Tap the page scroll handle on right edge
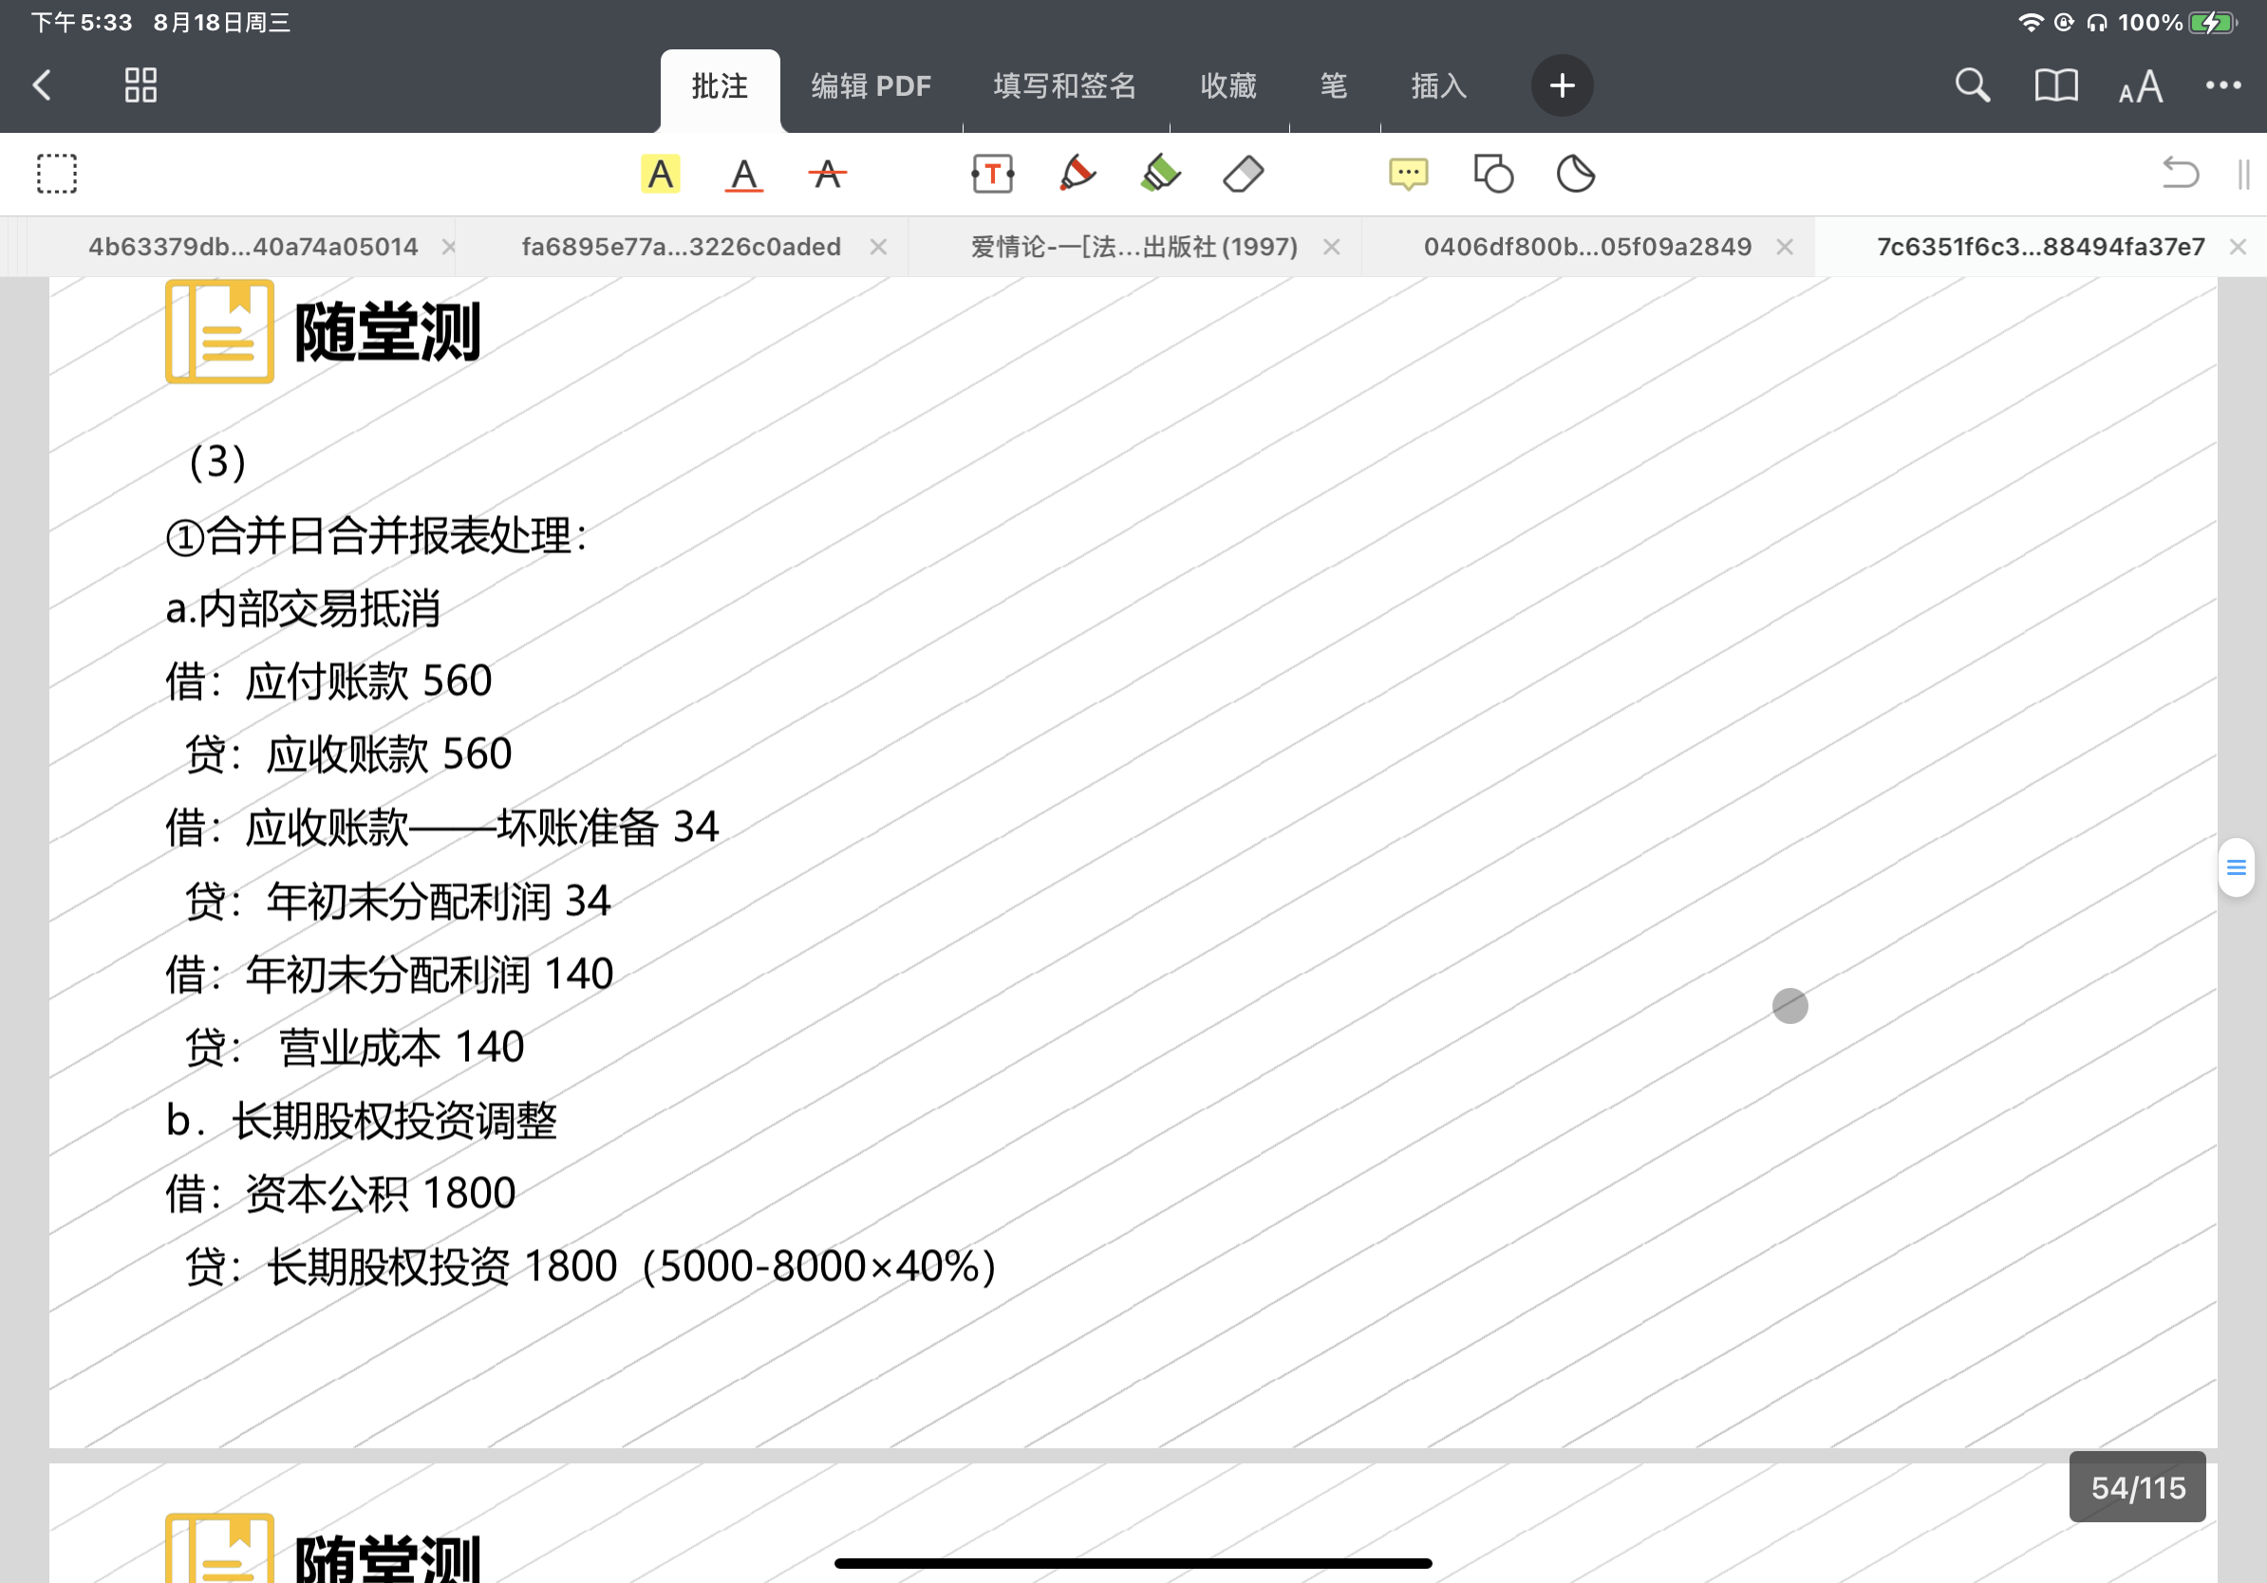 click(2236, 867)
